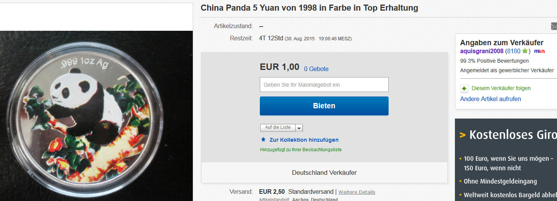This screenshot has width=557, height=201.
Task: Expand the arrow next to Auf die Liste
Action: [299, 128]
